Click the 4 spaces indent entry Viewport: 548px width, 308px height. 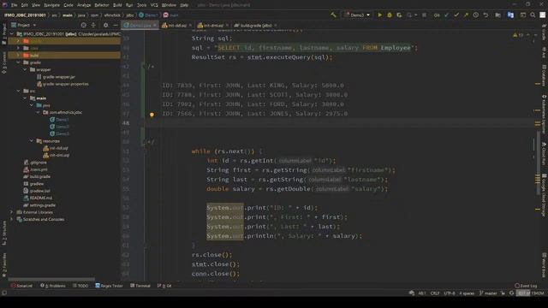[x=467, y=293]
